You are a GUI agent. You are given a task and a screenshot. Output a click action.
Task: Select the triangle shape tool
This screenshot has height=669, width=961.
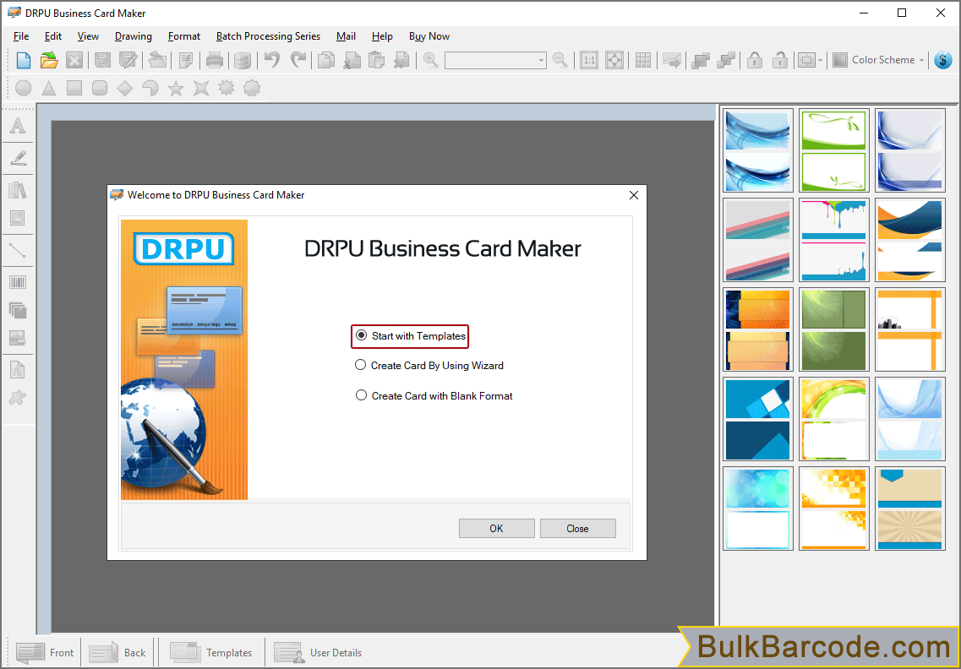tap(49, 88)
